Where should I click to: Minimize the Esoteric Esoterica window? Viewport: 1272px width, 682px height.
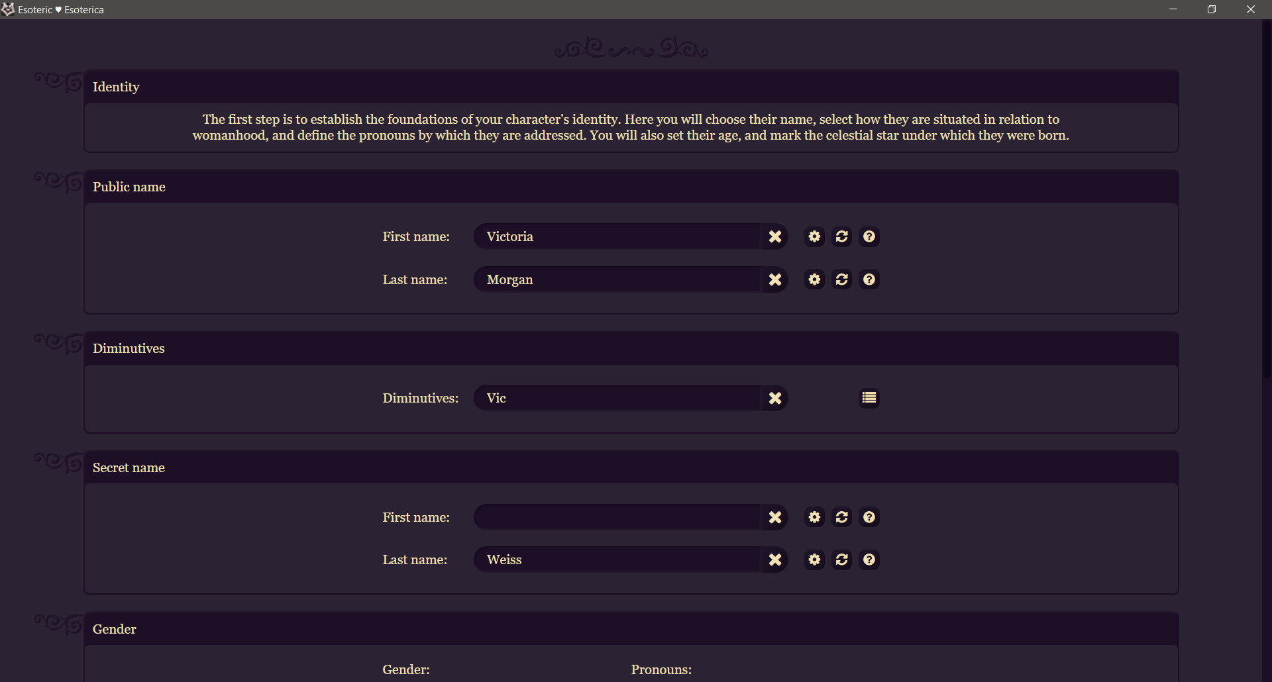click(x=1173, y=9)
